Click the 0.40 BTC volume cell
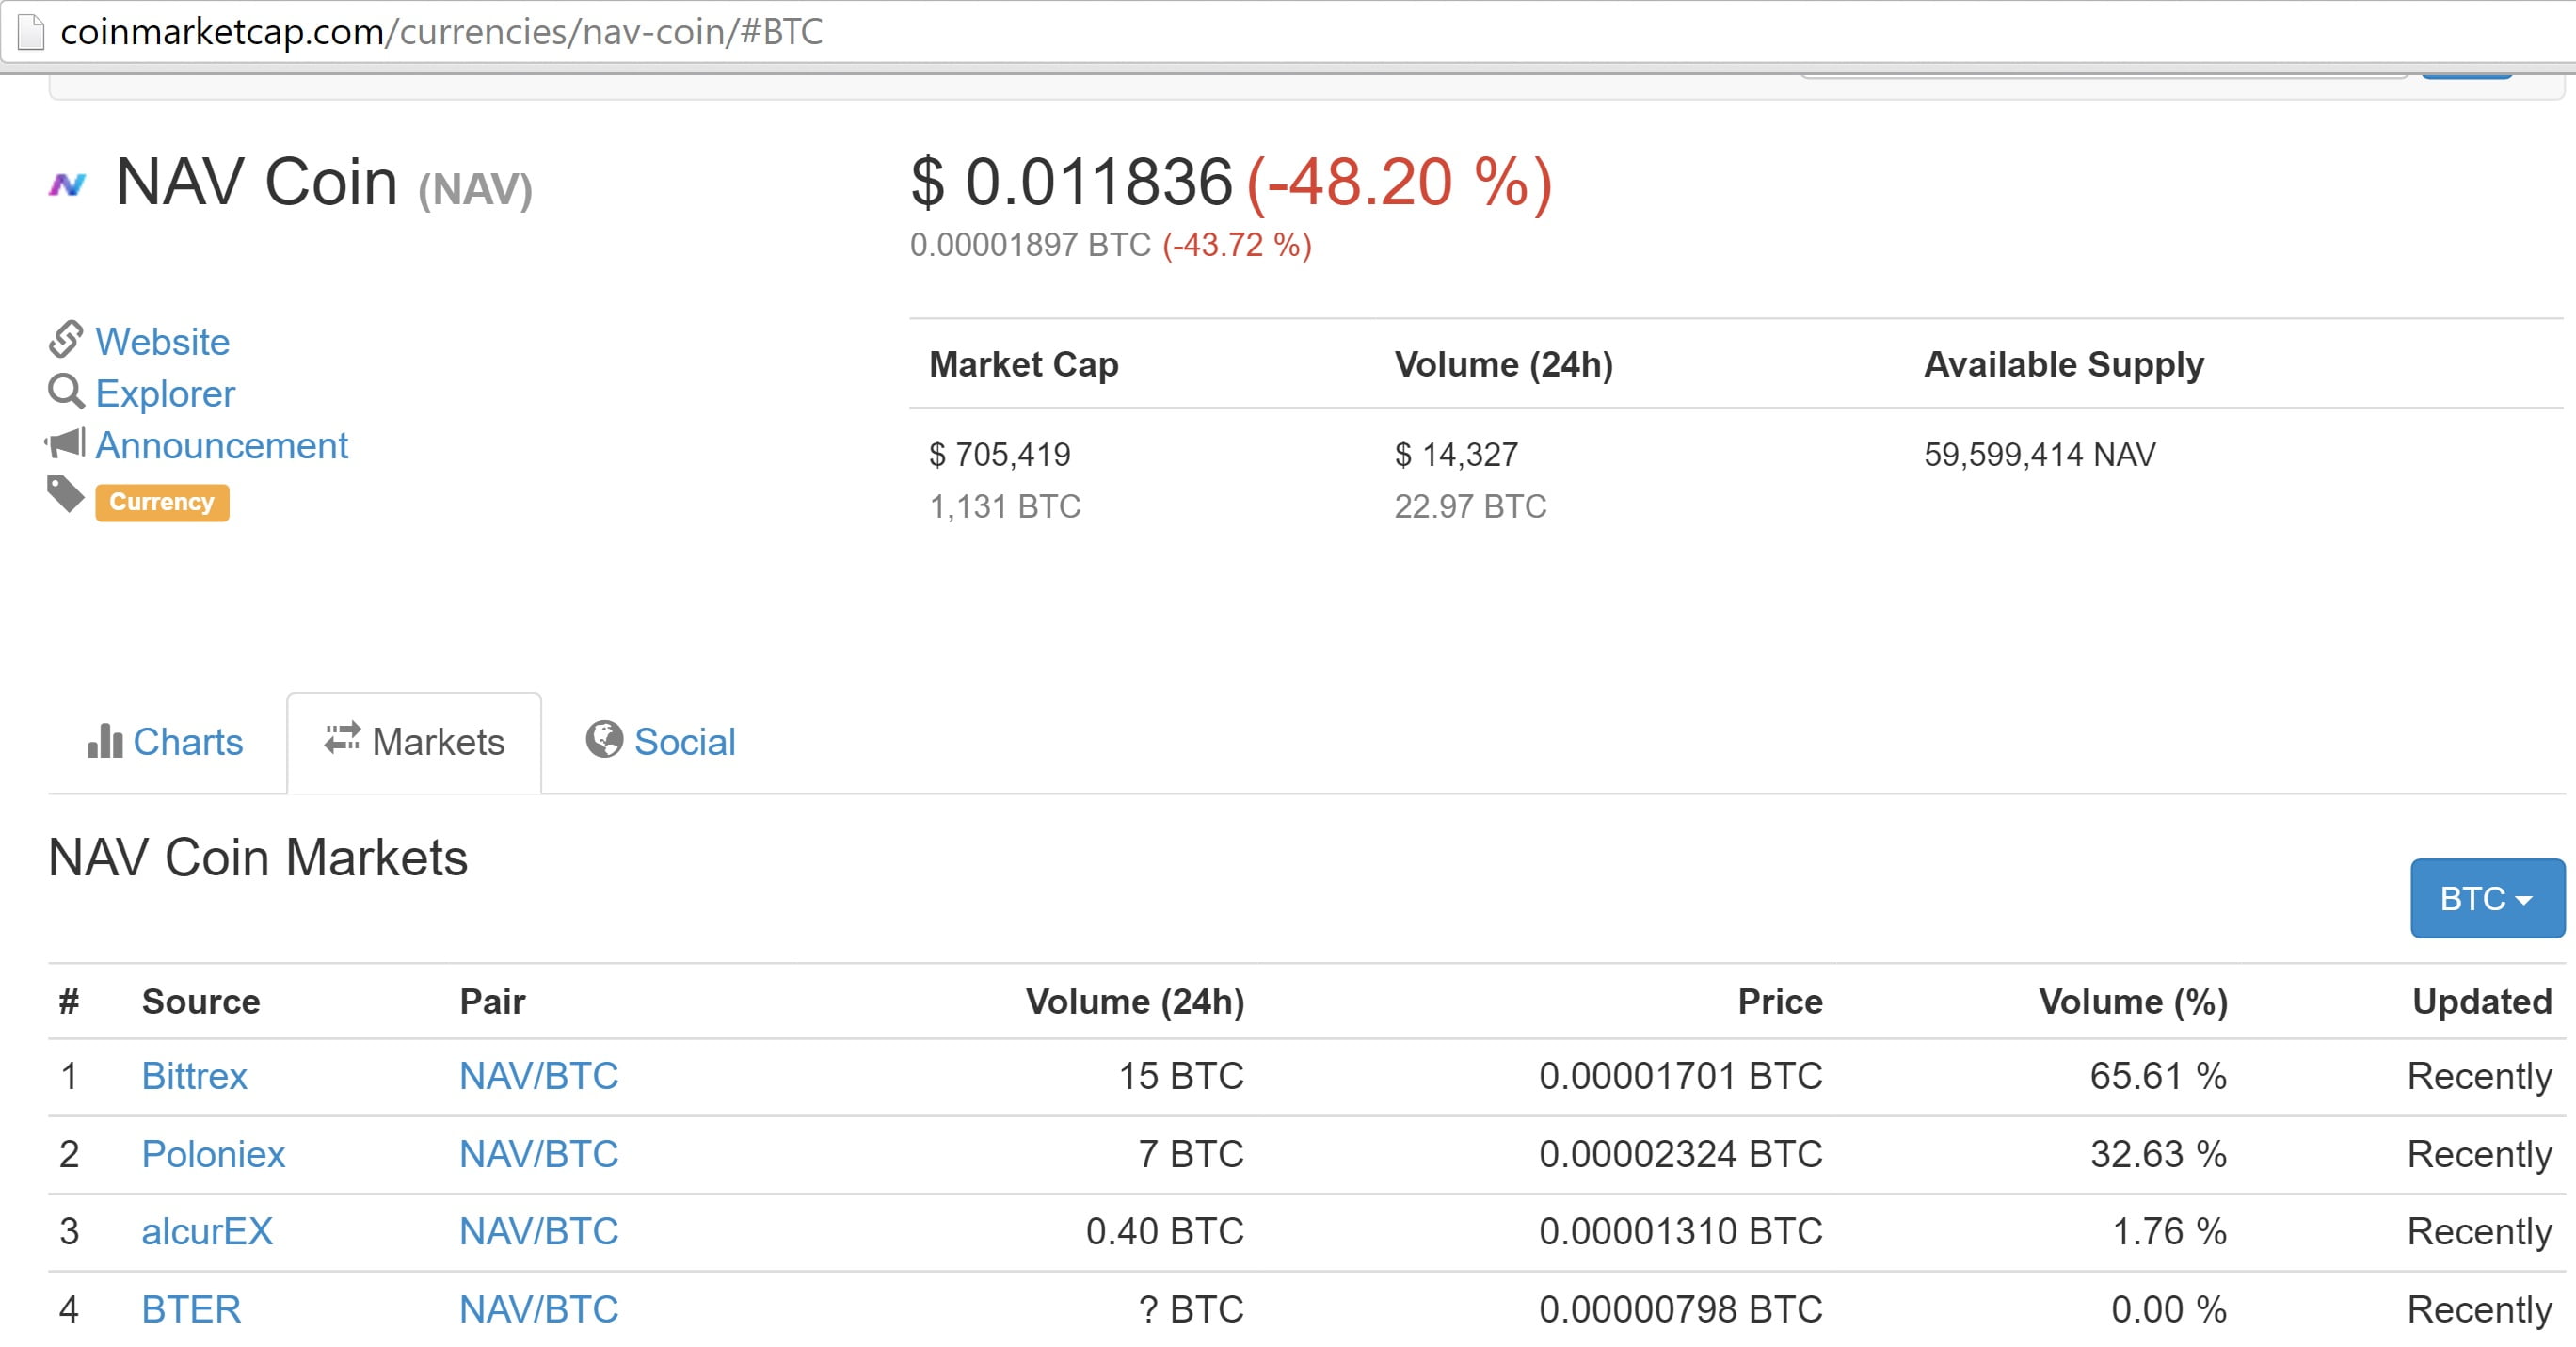 (1165, 1231)
